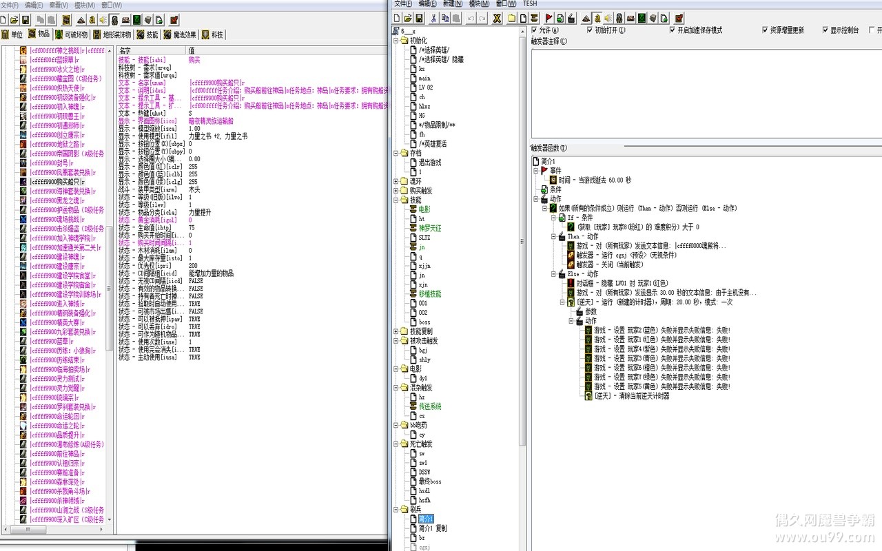The width and height of the screenshot is (882, 551).
Task: Collapse the If - 条件 branch
Action: point(553,217)
